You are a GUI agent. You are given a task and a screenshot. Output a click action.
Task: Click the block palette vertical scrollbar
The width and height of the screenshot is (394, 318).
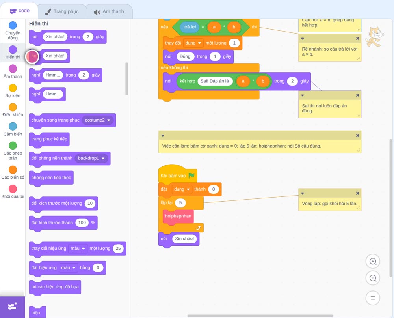coord(126,79)
